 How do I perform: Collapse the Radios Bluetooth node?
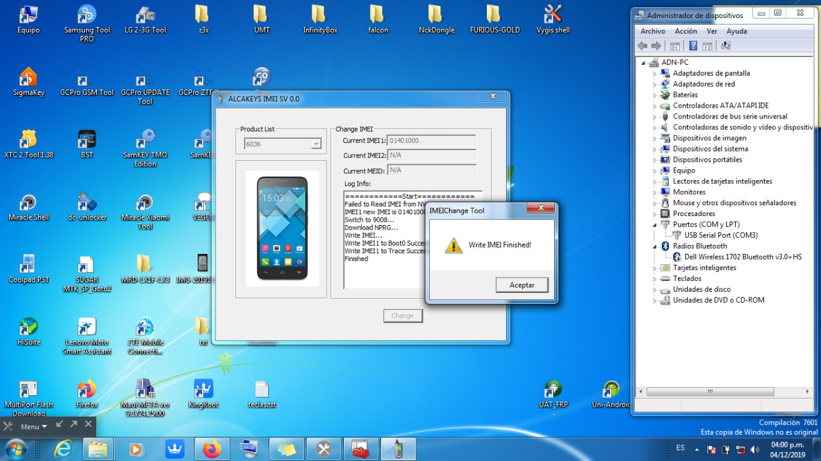[x=655, y=246]
